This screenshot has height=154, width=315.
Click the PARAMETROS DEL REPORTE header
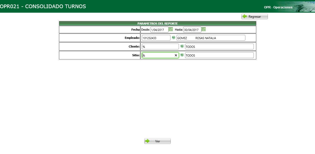(x=157, y=24)
